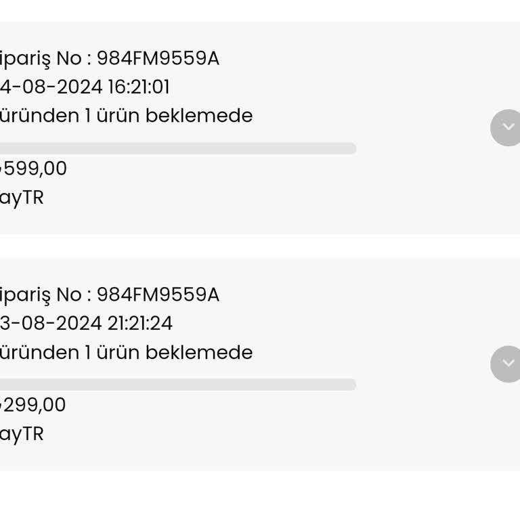Expand the order placed at 16:21:01
Viewport: 520px width, 520px height.
point(507,127)
